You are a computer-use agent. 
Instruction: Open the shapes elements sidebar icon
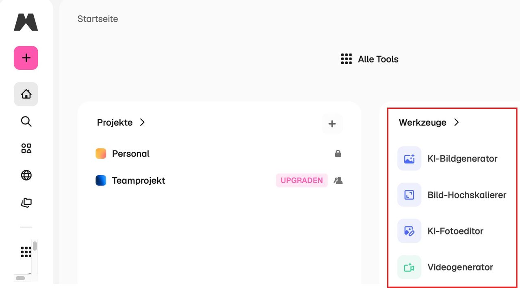click(26, 148)
